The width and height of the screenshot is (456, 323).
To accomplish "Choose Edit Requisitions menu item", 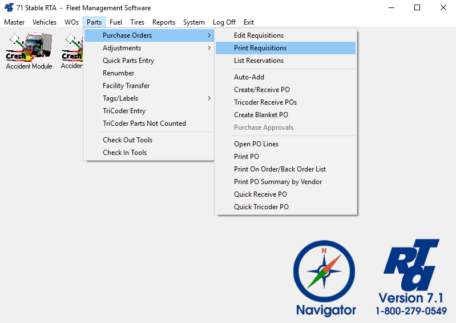I will click(x=259, y=35).
